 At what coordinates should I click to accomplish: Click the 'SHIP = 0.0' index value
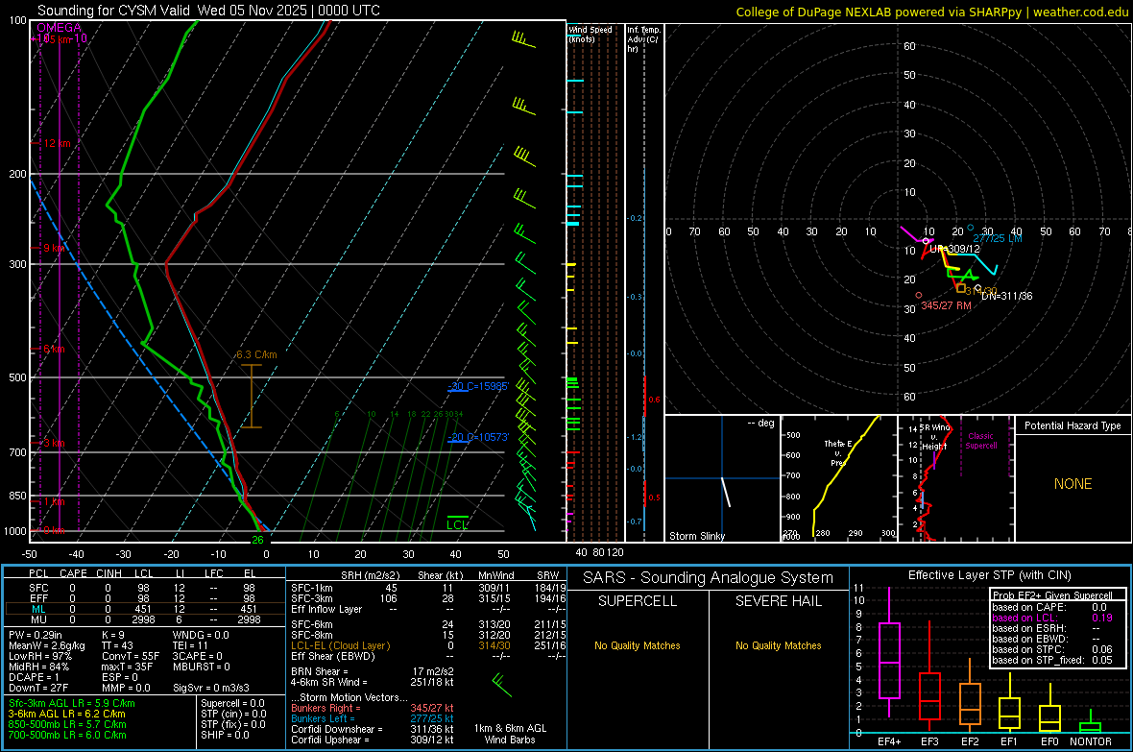(x=225, y=735)
